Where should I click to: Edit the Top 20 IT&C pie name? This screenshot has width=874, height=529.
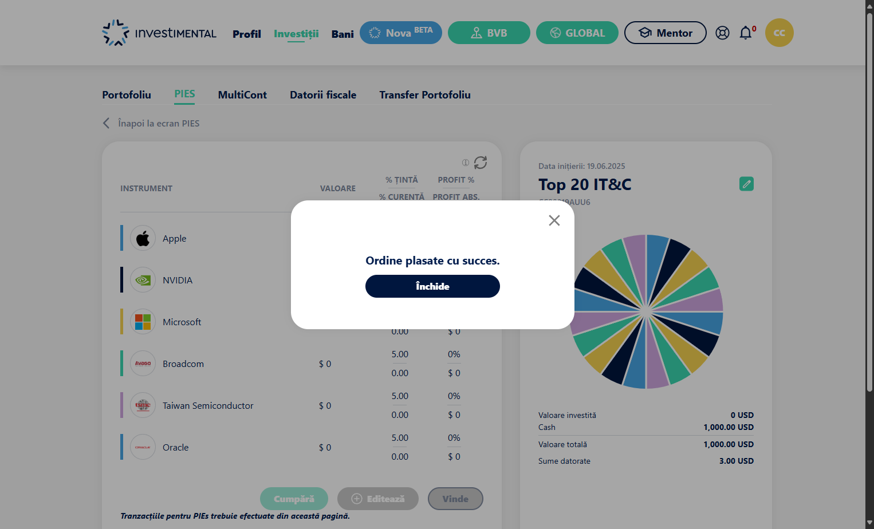coord(746,184)
